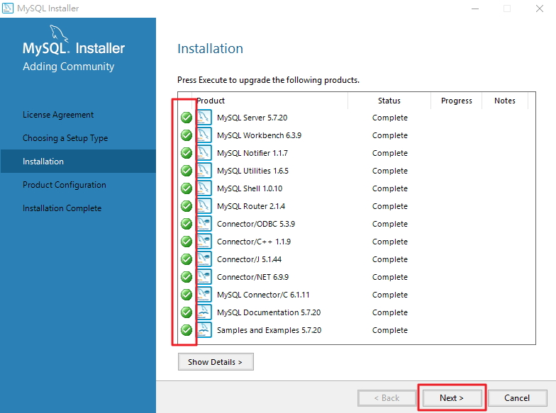The height and width of the screenshot is (413, 556).
Task: Click green checkmark beside MySQL Documentation 5.7.20
Action: click(x=187, y=312)
